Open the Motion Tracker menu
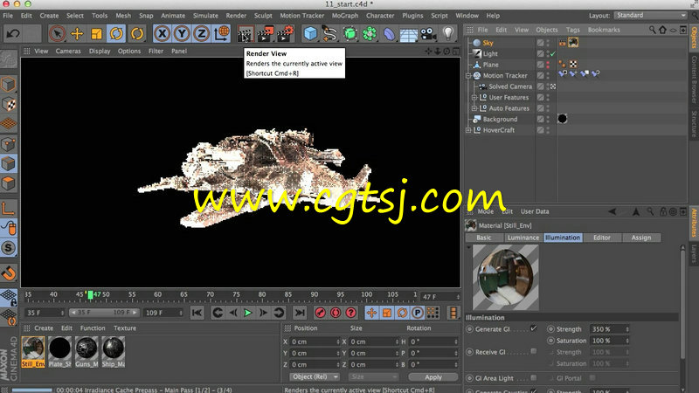699x393 pixels. tap(301, 16)
